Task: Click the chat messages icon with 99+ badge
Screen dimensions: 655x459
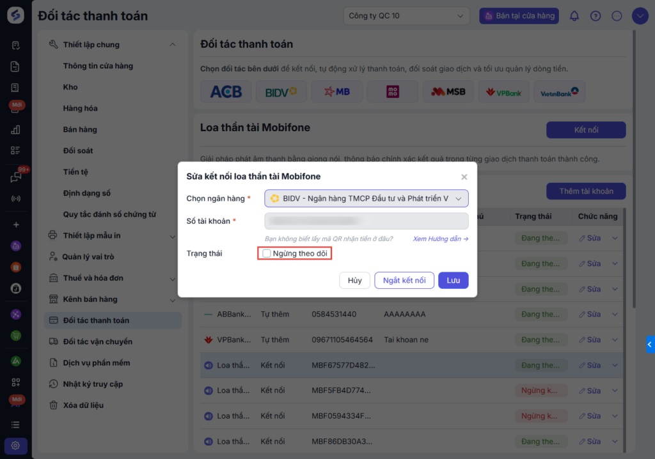Action: [16, 177]
